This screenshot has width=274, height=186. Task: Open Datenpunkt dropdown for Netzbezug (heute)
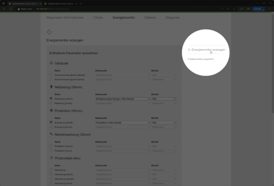(123, 103)
